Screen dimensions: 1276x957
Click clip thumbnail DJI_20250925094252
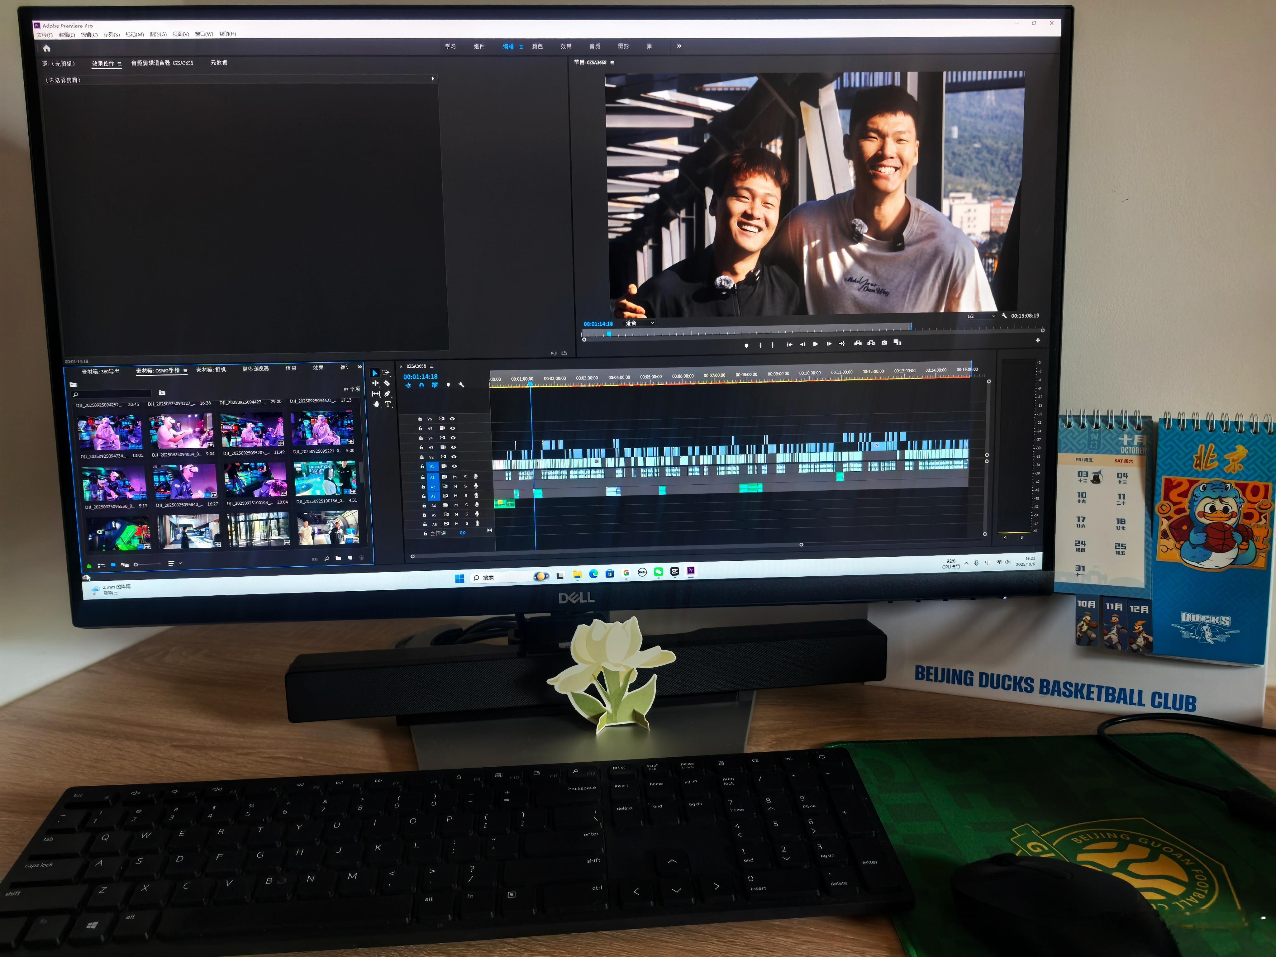pyautogui.click(x=110, y=432)
